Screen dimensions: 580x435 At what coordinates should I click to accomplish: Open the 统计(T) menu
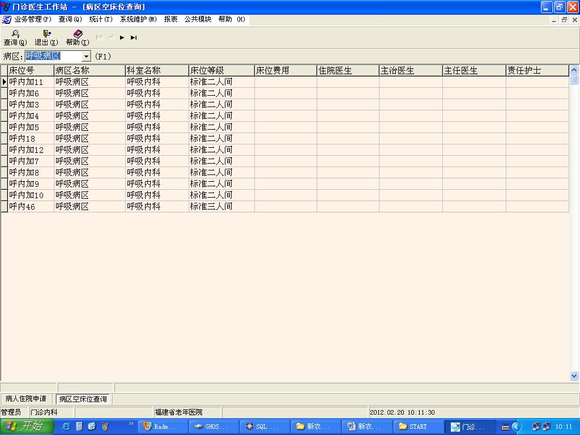[101, 19]
